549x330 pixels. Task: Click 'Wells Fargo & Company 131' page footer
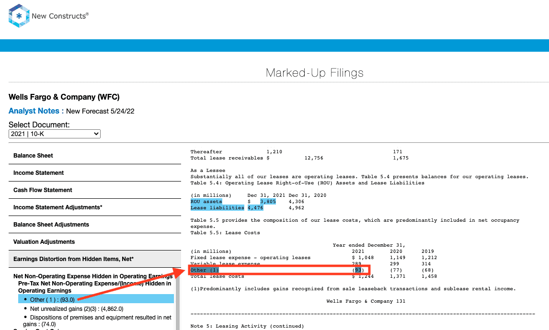[366, 301]
